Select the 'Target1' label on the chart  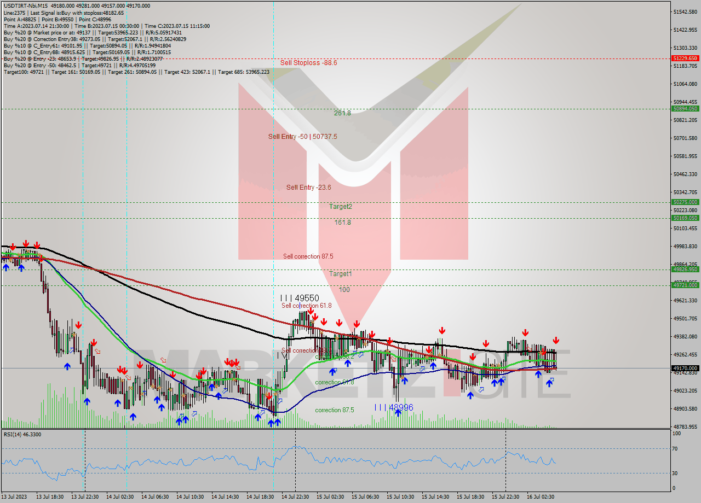click(x=340, y=274)
